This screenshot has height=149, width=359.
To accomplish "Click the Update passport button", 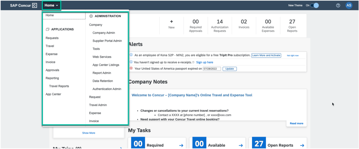I will (x=230, y=69).
